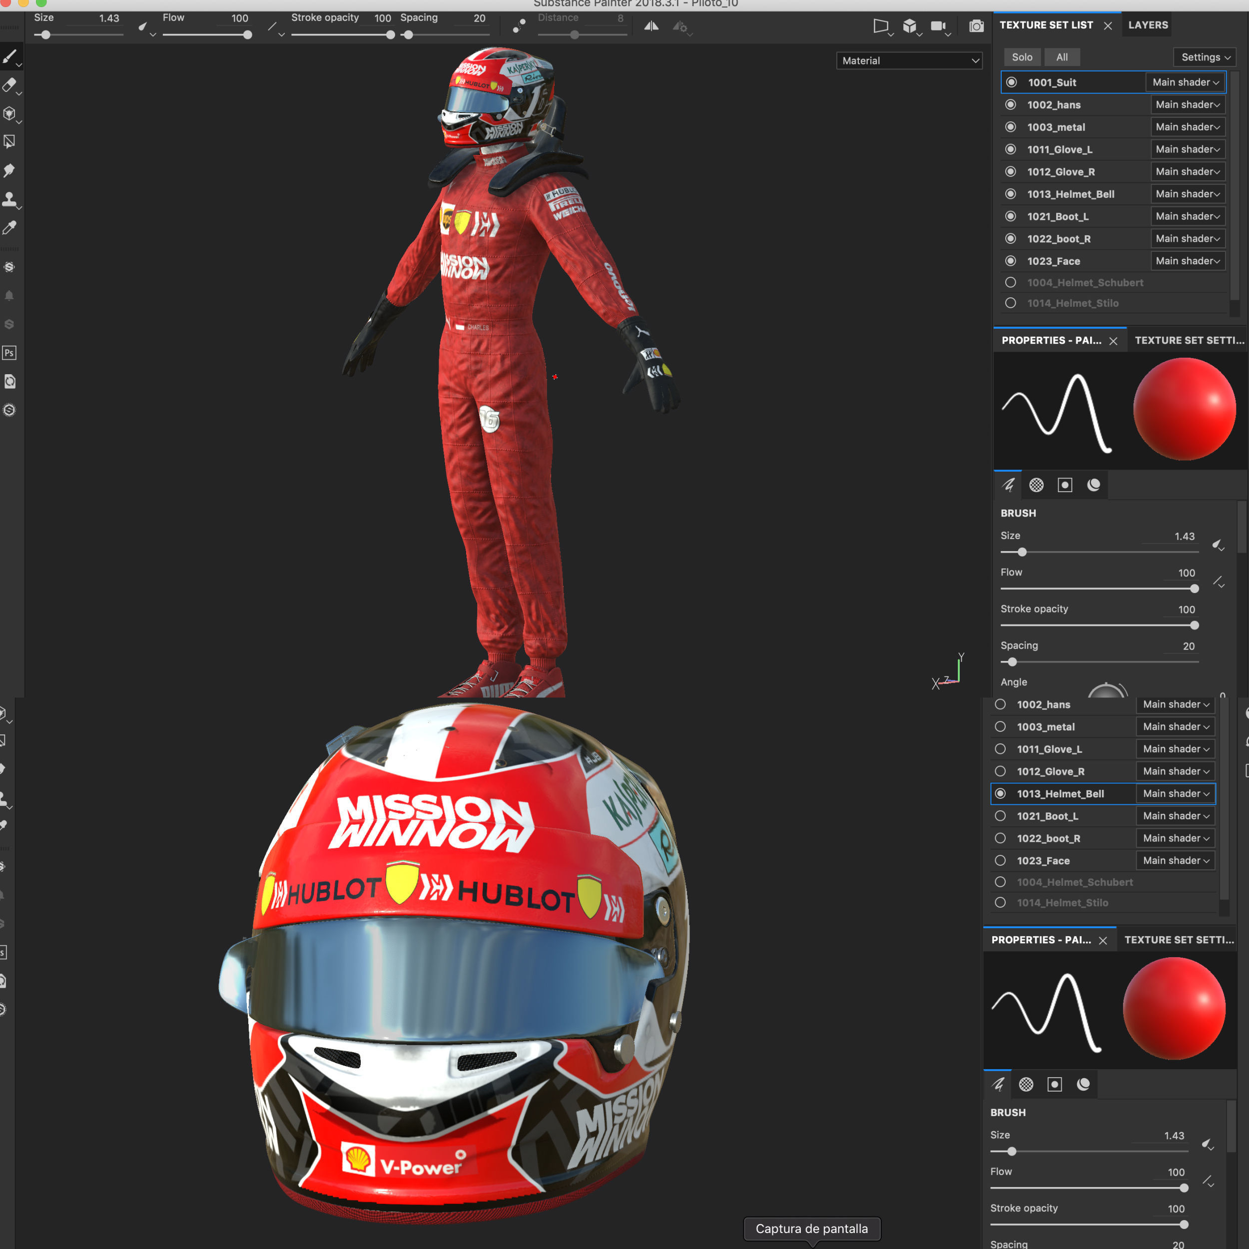
Task: Select the Polygon Fill tool
Action: tap(9, 141)
